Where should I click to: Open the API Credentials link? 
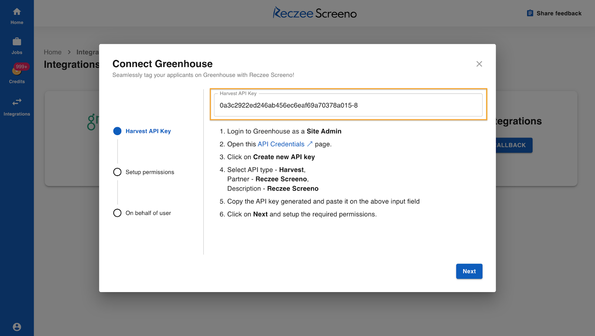click(281, 144)
